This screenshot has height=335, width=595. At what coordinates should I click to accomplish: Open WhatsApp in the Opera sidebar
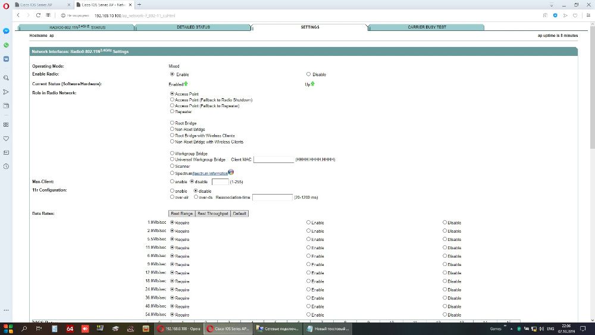coord(6,45)
